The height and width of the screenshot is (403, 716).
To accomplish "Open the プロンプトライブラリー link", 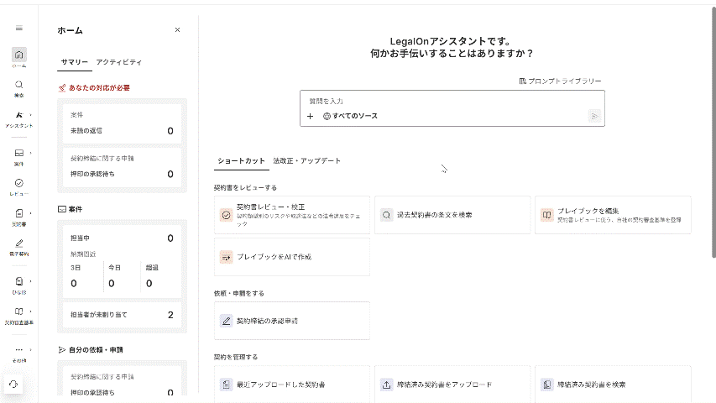I will tap(560, 81).
